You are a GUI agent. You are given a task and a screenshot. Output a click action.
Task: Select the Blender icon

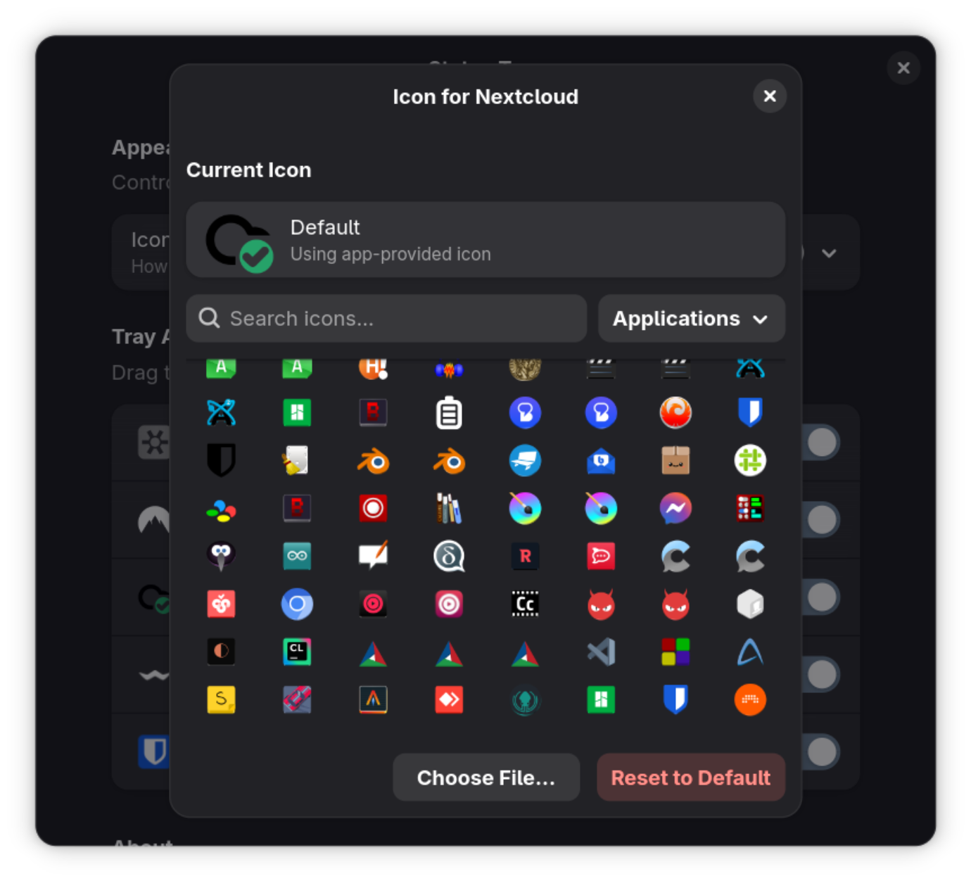coord(373,461)
